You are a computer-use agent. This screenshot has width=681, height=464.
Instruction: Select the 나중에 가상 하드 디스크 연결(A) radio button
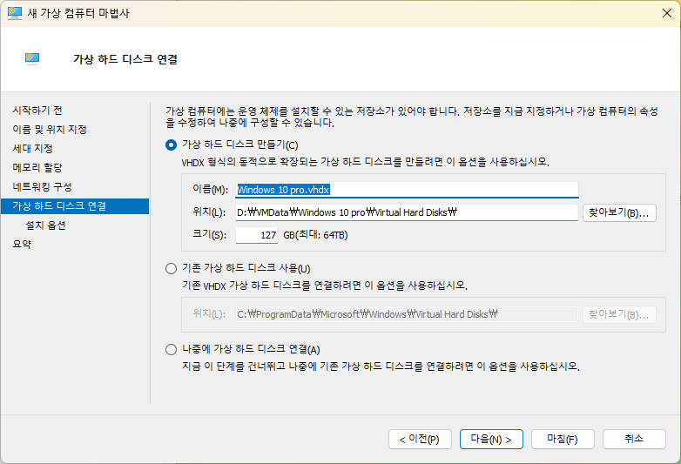tap(171, 349)
